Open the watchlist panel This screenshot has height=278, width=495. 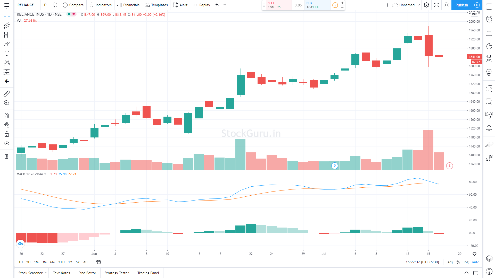[489, 7]
